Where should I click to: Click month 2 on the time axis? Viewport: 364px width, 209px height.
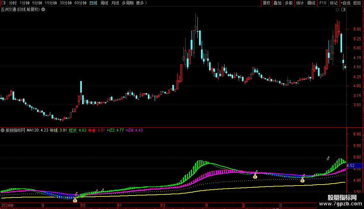tap(244, 205)
